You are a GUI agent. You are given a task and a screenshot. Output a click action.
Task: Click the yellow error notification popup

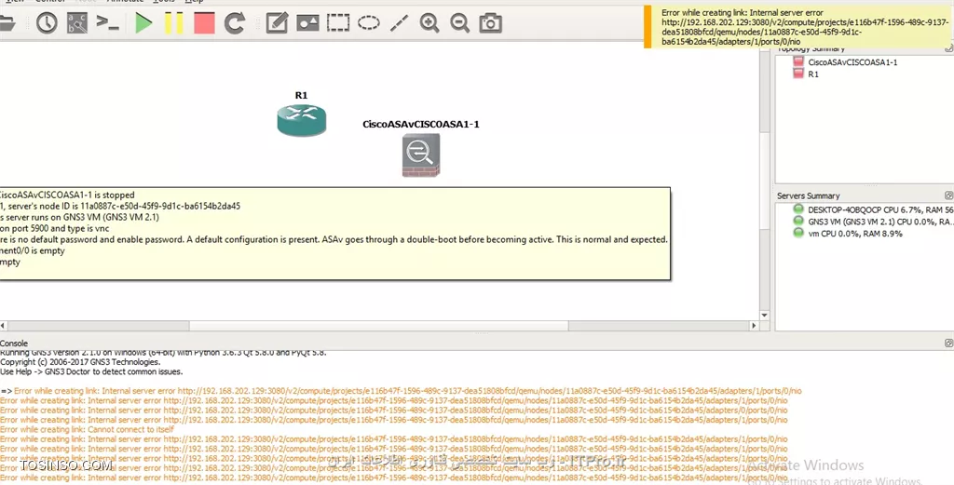798,27
